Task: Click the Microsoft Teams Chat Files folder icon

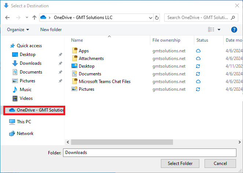Action: tap(74, 81)
